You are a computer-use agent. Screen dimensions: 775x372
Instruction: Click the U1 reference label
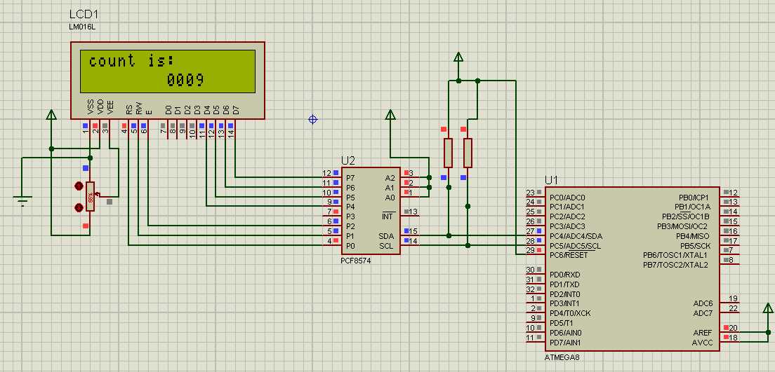click(x=551, y=180)
